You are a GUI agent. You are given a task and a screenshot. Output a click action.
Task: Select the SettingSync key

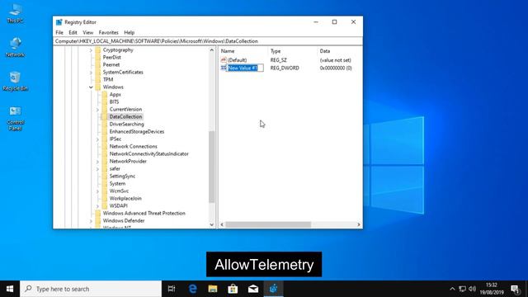(x=122, y=176)
